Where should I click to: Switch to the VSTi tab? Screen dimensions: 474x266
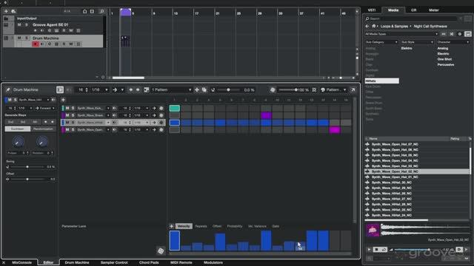pos(372,10)
